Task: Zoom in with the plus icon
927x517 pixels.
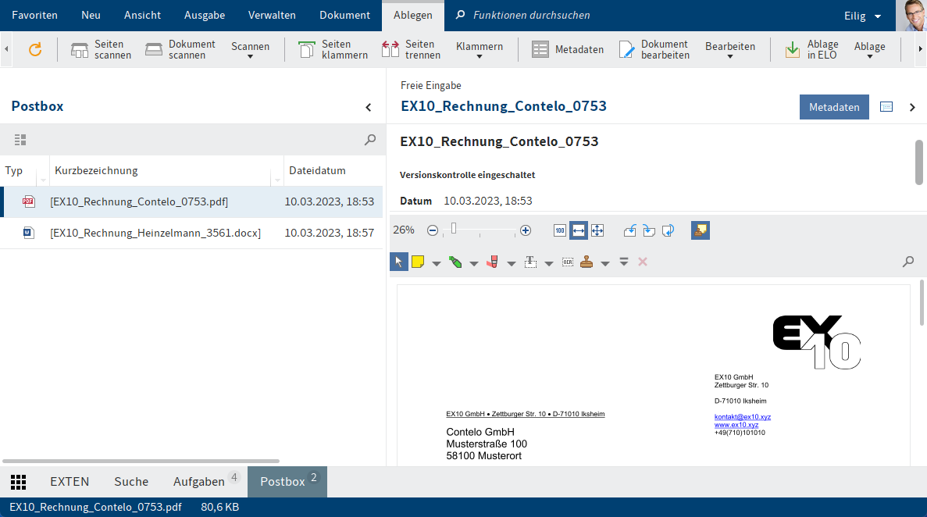Action: click(526, 230)
